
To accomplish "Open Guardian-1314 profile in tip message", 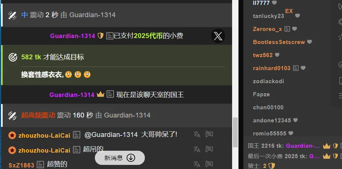I will 73,36.
